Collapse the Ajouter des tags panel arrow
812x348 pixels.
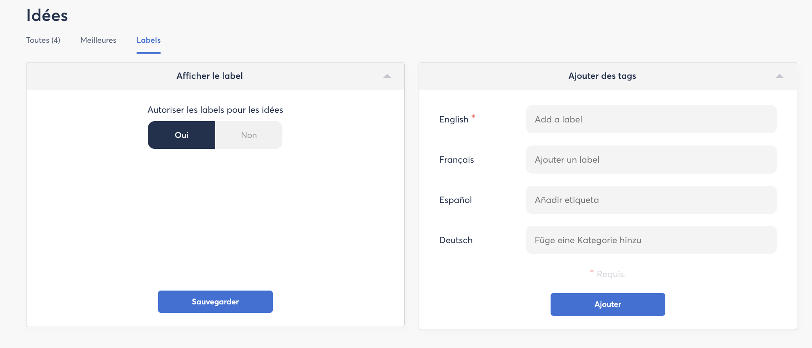click(x=780, y=76)
